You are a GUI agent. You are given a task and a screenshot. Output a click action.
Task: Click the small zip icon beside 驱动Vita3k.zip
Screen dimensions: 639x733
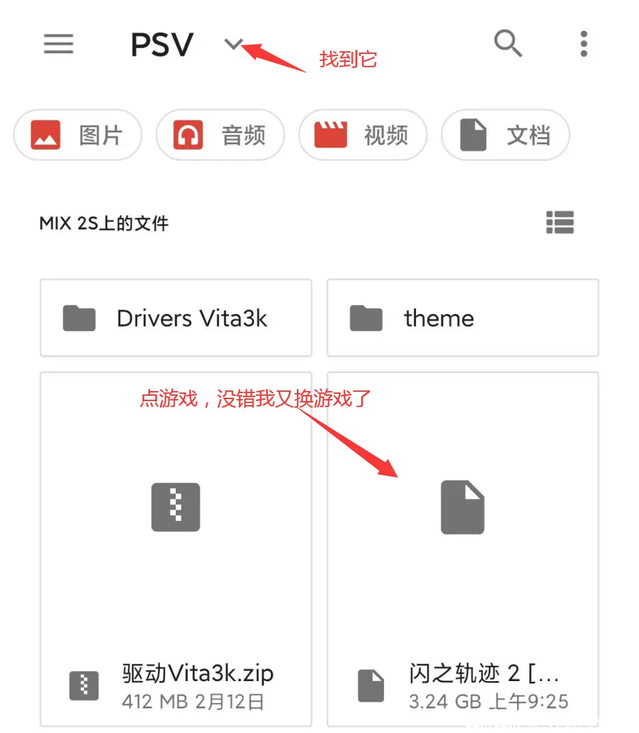pyautogui.click(x=85, y=686)
